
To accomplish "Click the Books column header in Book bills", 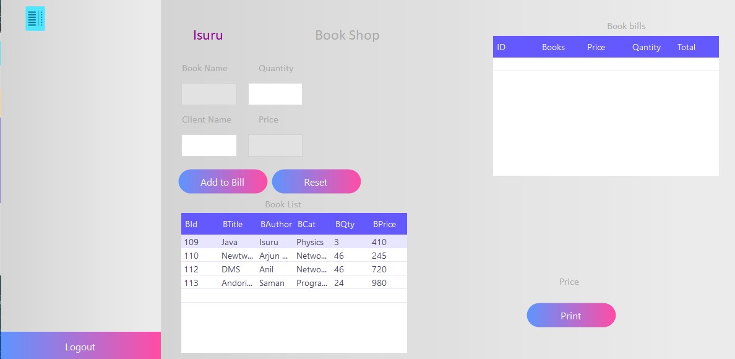I will tap(552, 47).
